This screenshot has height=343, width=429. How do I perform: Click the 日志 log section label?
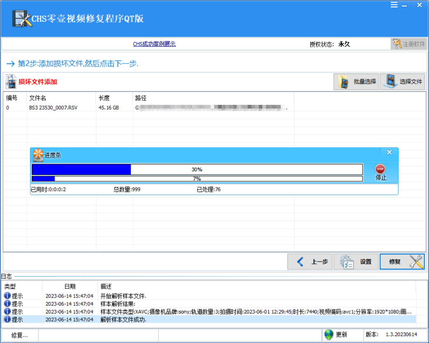point(6,276)
